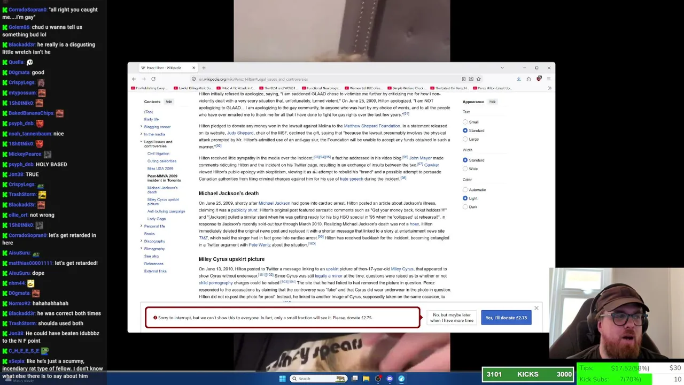
Task: Hide the Contents sidebar
Action: point(168,102)
